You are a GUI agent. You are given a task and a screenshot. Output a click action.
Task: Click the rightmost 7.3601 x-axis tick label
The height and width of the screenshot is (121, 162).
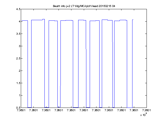[147, 110]
